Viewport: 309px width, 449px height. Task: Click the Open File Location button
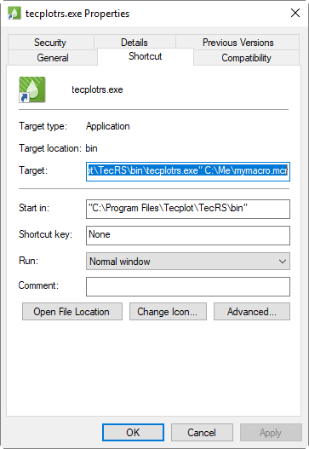[72, 312]
